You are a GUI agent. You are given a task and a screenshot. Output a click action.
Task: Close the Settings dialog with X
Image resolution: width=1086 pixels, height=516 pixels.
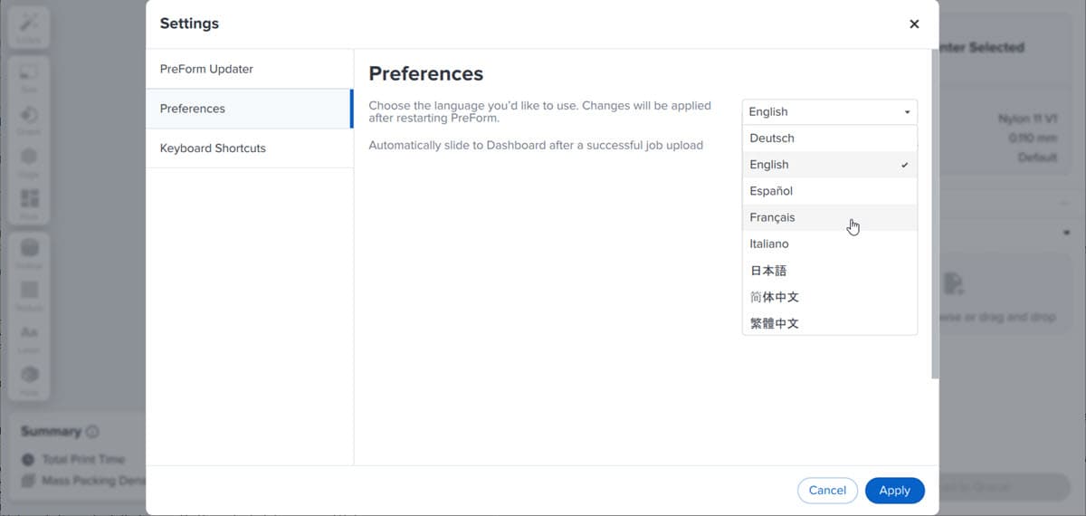coord(914,24)
